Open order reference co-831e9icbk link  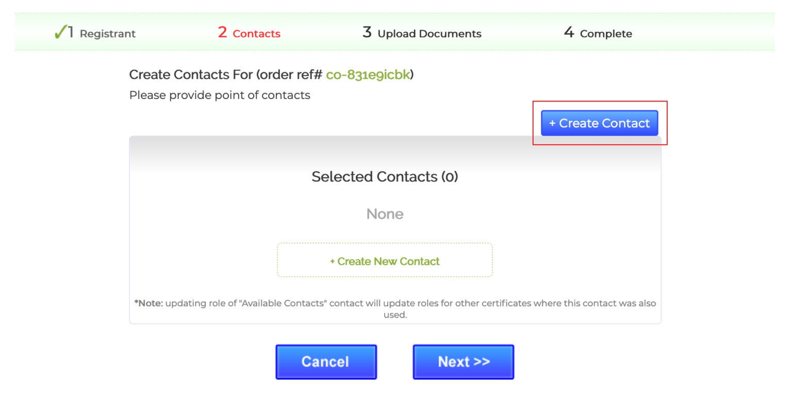pyautogui.click(x=368, y=75)
